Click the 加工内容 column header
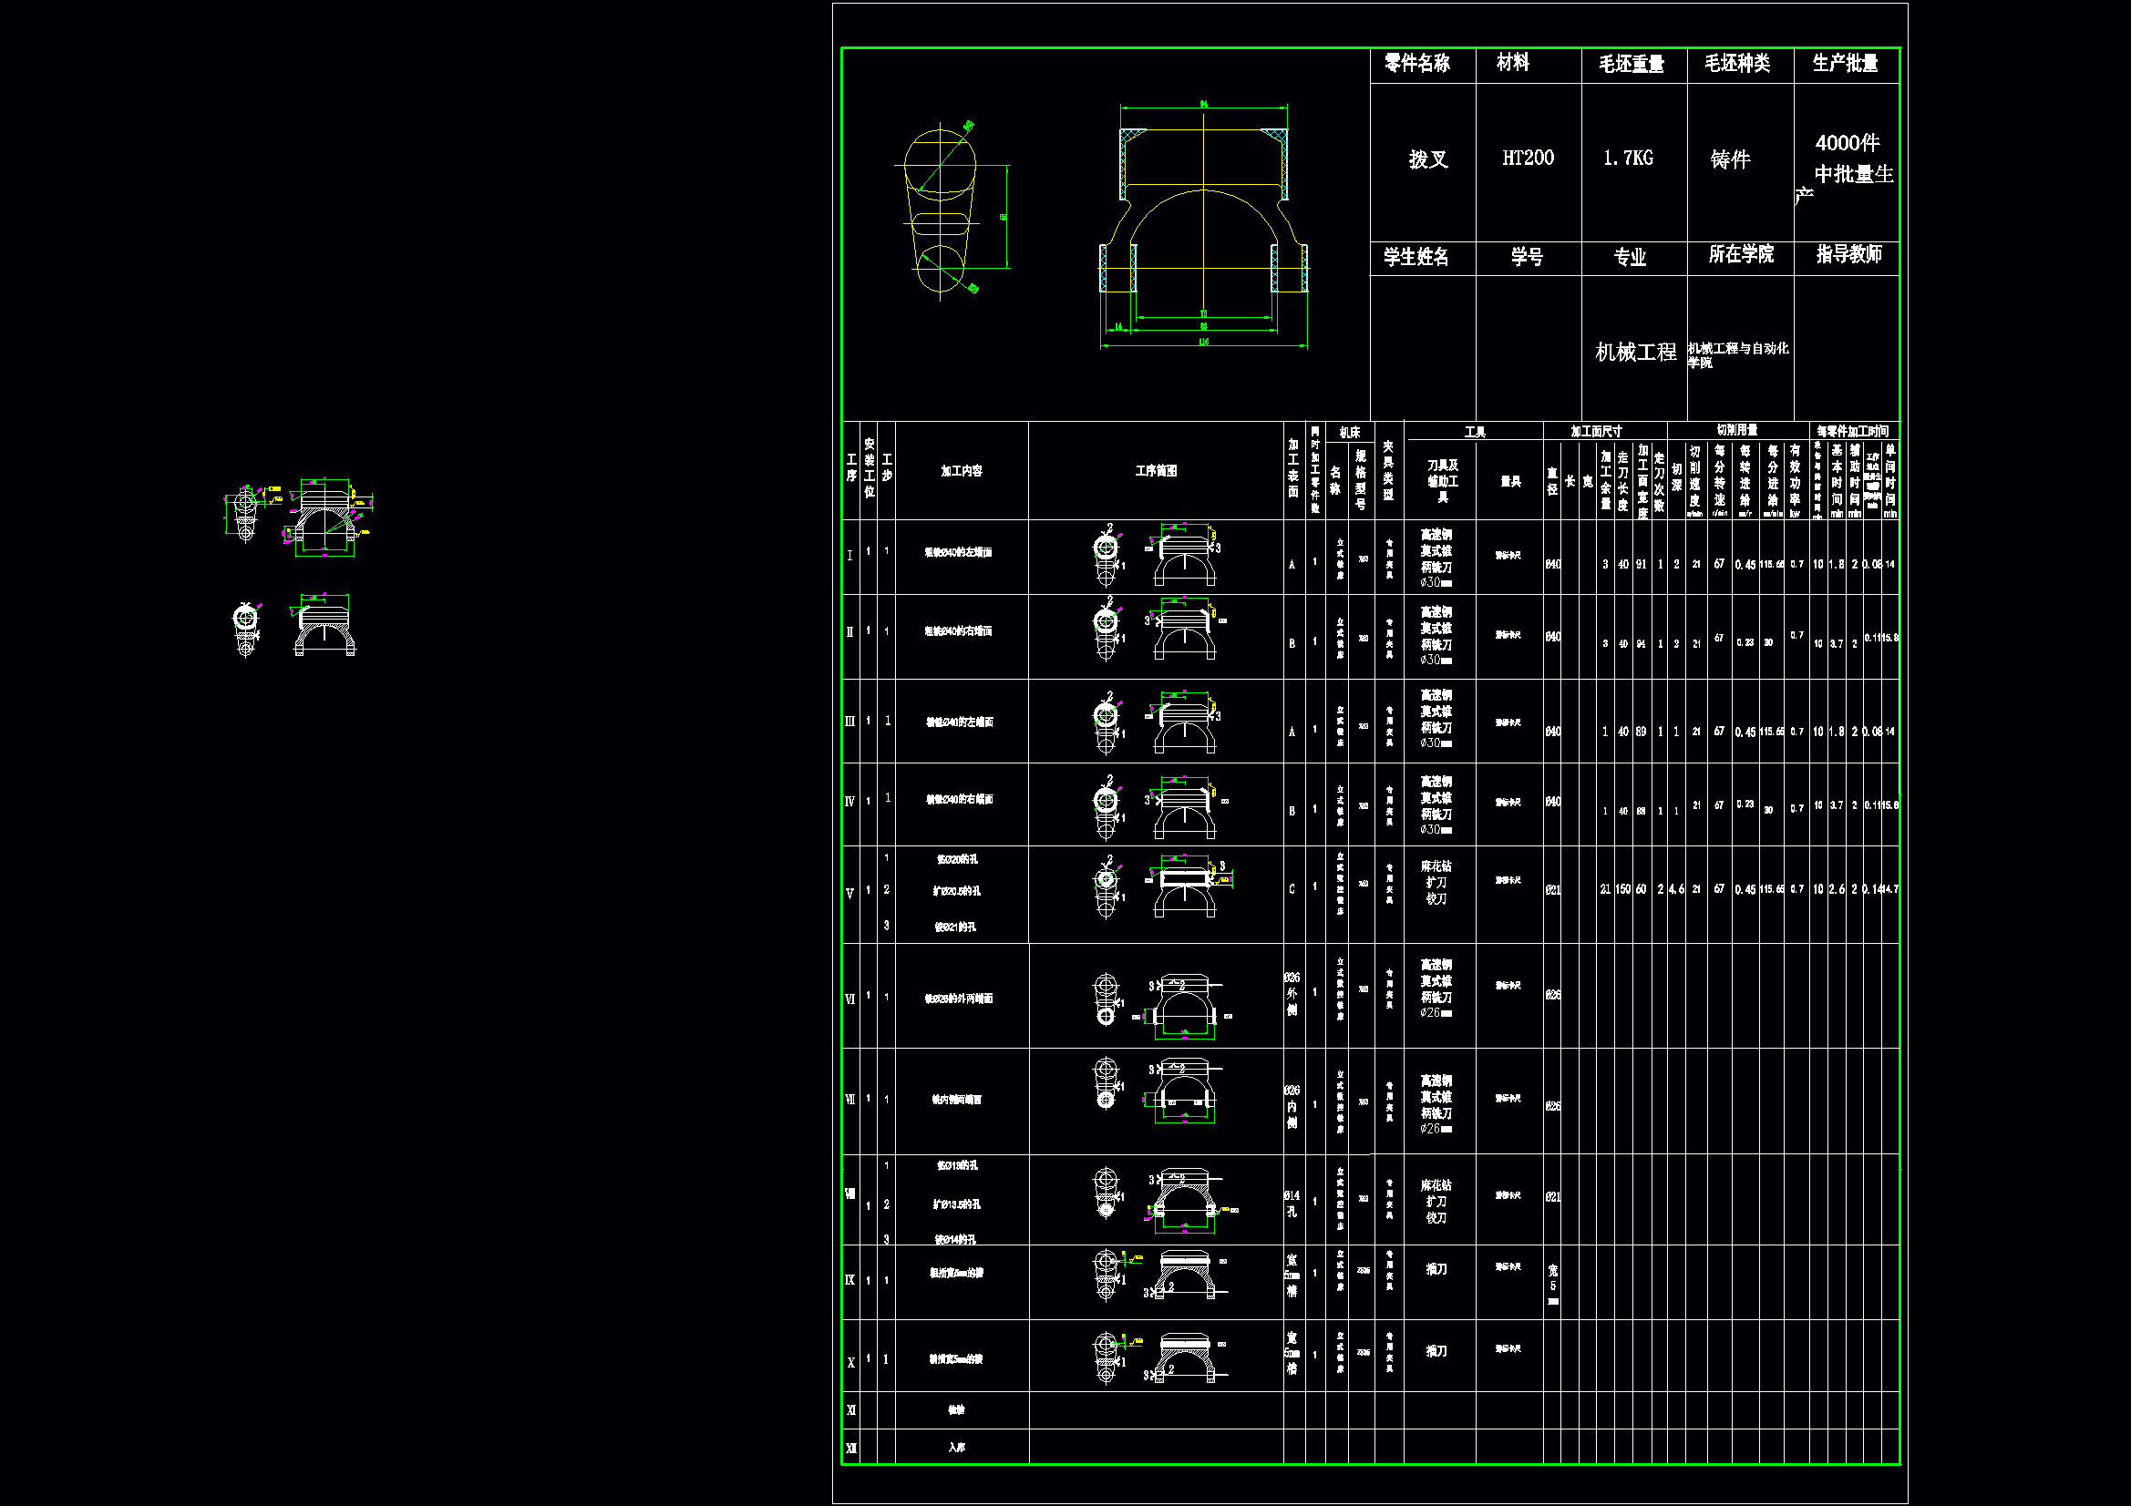2131x1506 pixels. (x=961, y=471)
